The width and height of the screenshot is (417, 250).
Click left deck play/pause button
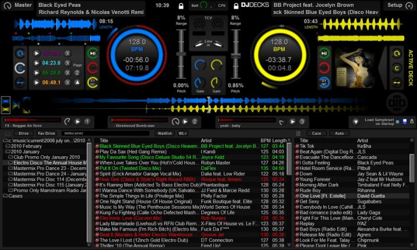pos(92,54)
